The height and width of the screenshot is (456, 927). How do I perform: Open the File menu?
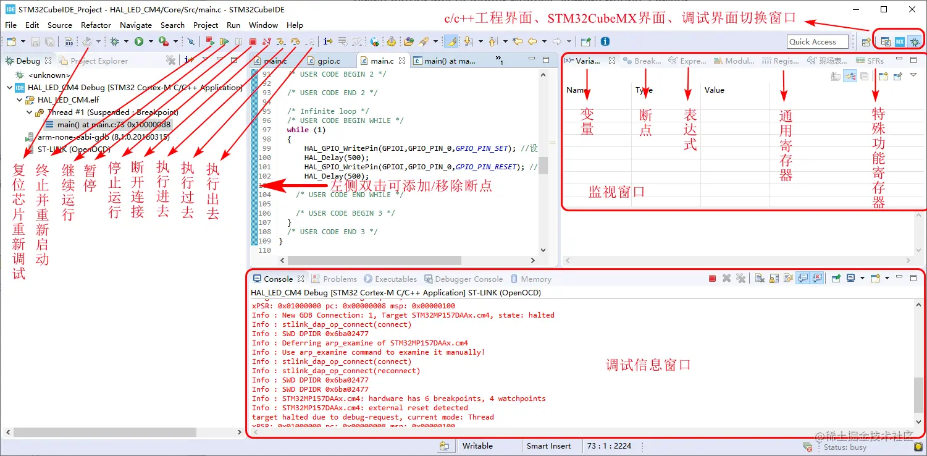click(10, 25)
